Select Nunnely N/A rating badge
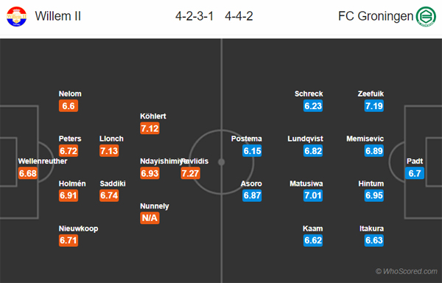This screenshot has height=283, width=442. point(150,218)
